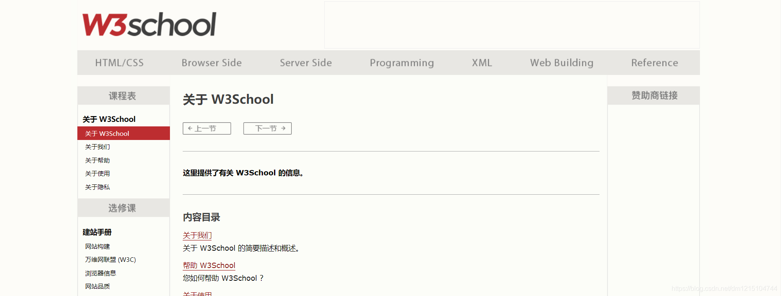Open the HTML/CSS menu
The height and width of the screenshot is (296, 781).
119,63
